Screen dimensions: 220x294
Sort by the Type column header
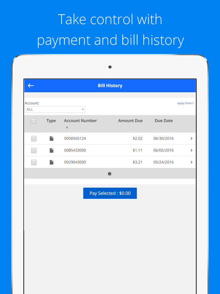[x=51, y=121]
